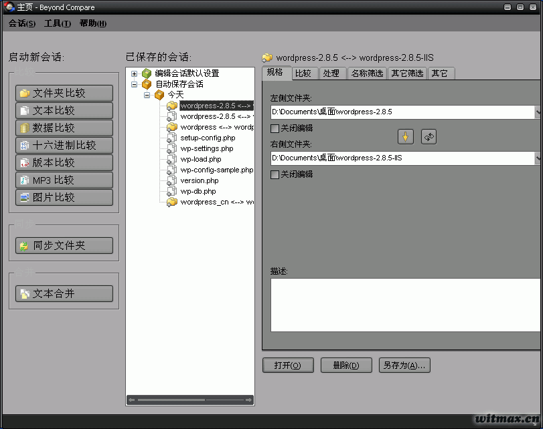Open the 名称筛选 tab

click(367, 74)
